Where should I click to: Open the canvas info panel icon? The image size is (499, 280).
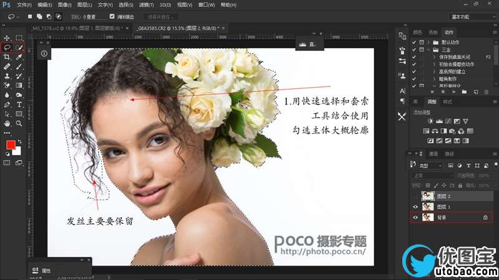click(44, 54)
